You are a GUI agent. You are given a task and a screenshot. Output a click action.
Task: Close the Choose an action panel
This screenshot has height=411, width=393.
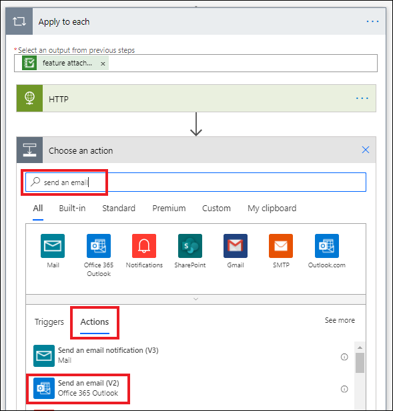[x=365, y=150]
